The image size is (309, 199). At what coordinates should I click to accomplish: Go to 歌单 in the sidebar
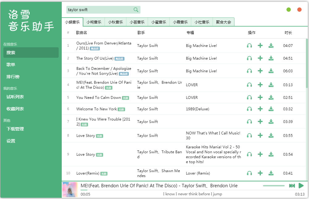(31, 65)
